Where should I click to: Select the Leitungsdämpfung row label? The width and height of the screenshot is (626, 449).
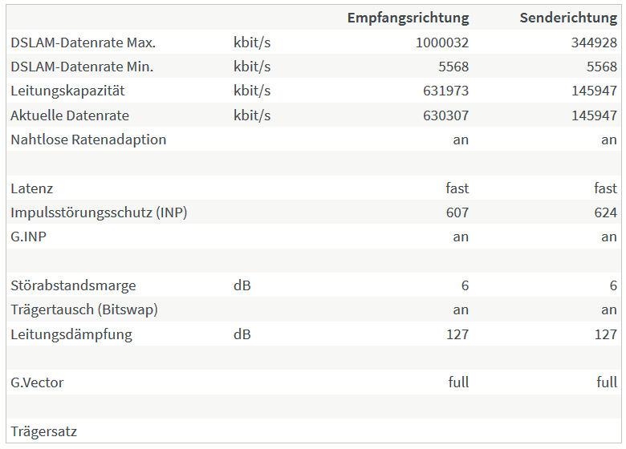click(x=71, y=334)
